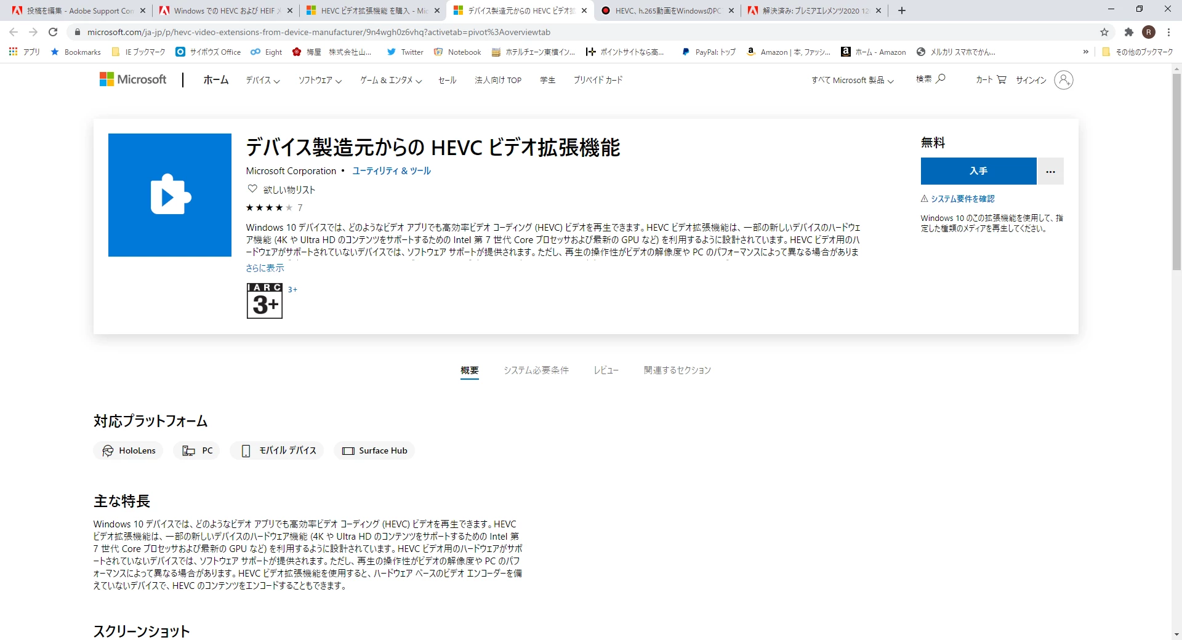This screenshot has width=1182, height=640.
Task: Select the 概要 tab
Action: coord(470,370)
